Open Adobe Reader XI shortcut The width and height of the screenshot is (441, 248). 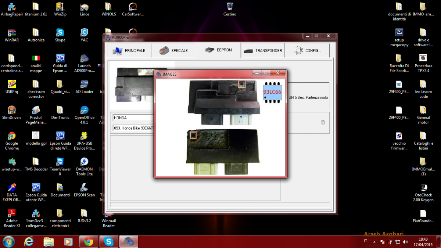12,218
